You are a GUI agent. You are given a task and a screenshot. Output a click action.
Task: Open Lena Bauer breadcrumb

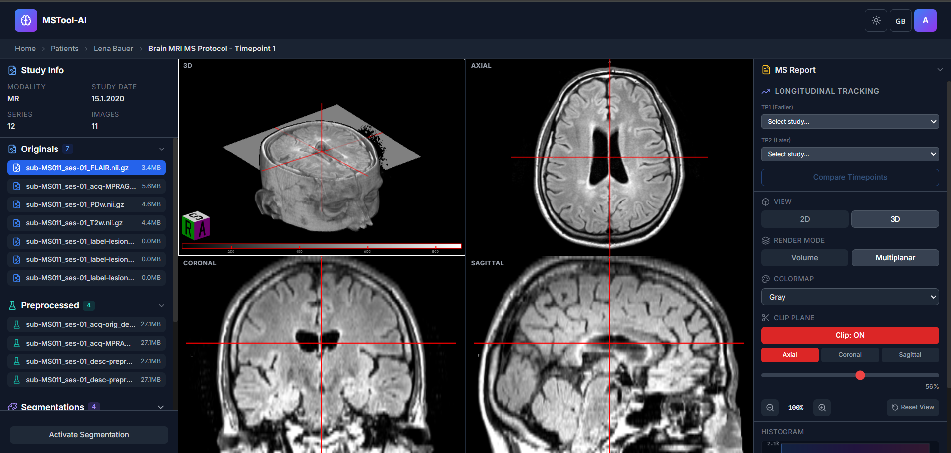click(113, 49)
